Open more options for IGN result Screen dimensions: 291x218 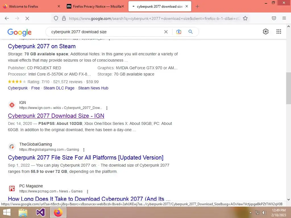click(x=107, y=108)
